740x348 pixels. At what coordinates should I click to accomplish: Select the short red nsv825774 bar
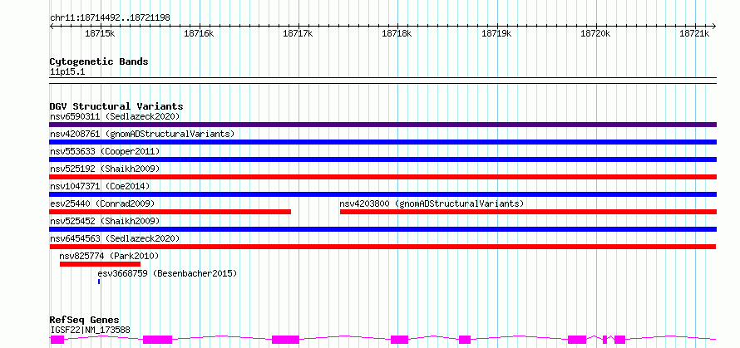click(x=100, y=264)
